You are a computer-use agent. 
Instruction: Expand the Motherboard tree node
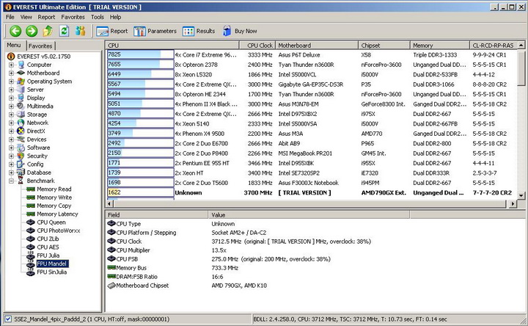tap(11, 73)
